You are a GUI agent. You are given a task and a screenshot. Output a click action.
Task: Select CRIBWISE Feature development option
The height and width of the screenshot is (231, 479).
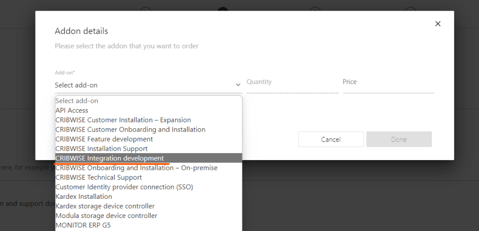(104, 139)
